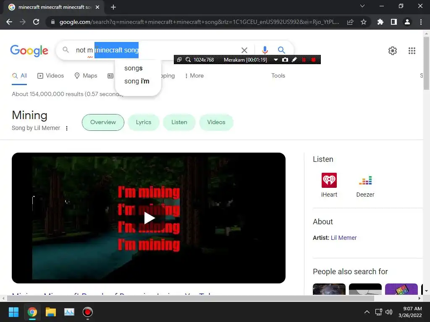The height and width of the screenshot is (322, 430).
Task: Pause the screen recording
Action: coord(304,60)
